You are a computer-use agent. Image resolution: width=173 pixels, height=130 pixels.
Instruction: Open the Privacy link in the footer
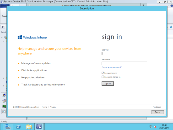[x=53, y=107]
